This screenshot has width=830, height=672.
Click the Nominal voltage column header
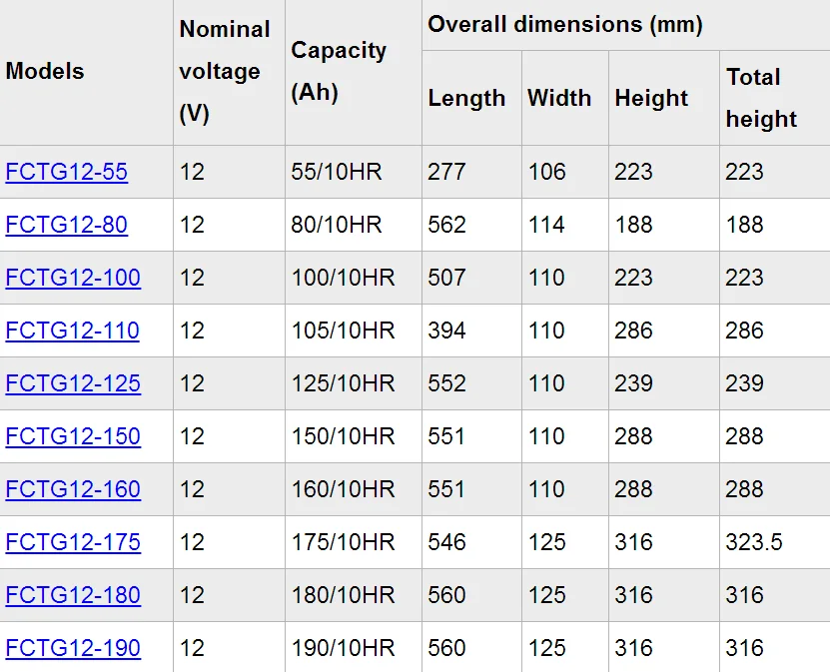225,72
